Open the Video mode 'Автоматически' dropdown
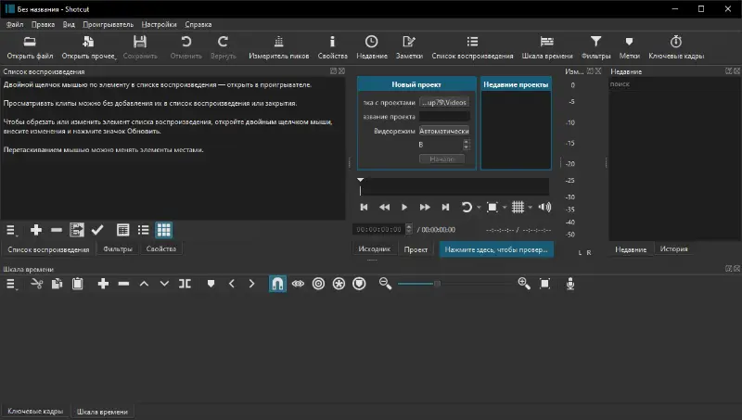 [x=444, y=131]
